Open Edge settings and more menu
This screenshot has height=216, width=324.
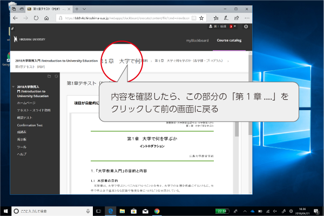click(247, 18)
